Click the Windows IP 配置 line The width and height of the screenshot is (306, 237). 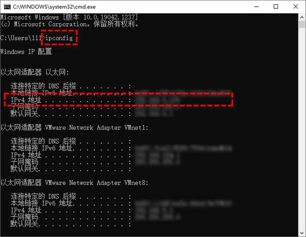tap(26, 52)
